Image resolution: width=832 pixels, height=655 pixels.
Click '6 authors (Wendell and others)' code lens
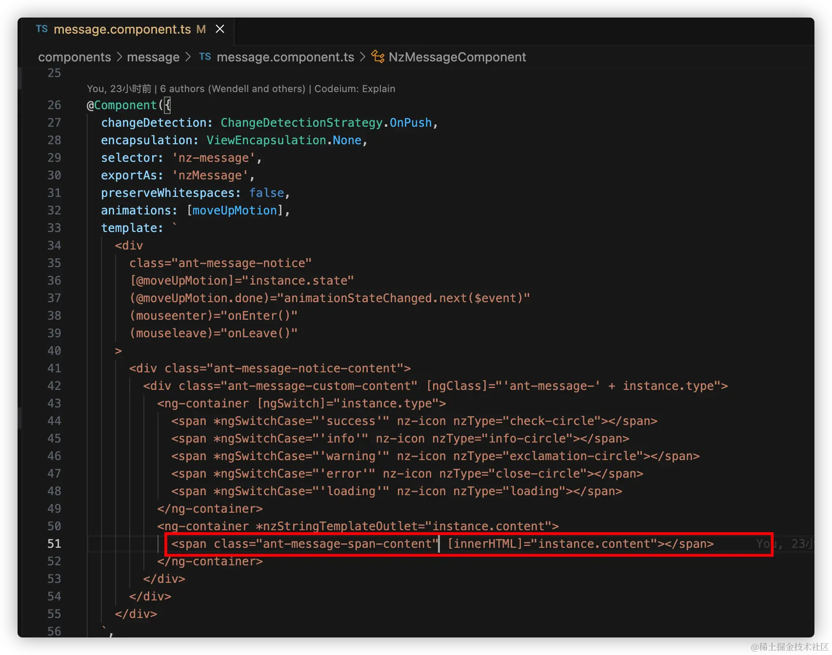click(233, 89)
